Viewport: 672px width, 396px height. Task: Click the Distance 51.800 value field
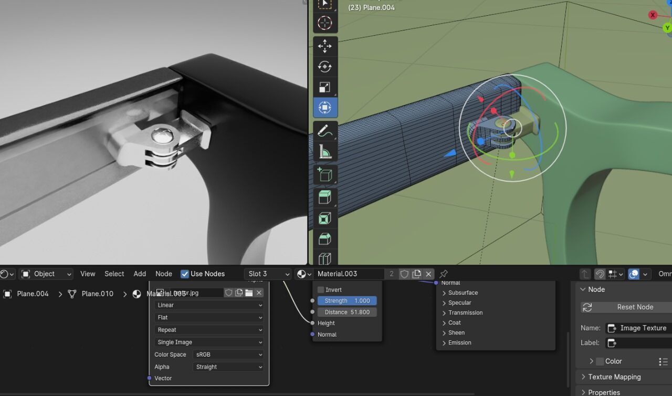point(347,312)
